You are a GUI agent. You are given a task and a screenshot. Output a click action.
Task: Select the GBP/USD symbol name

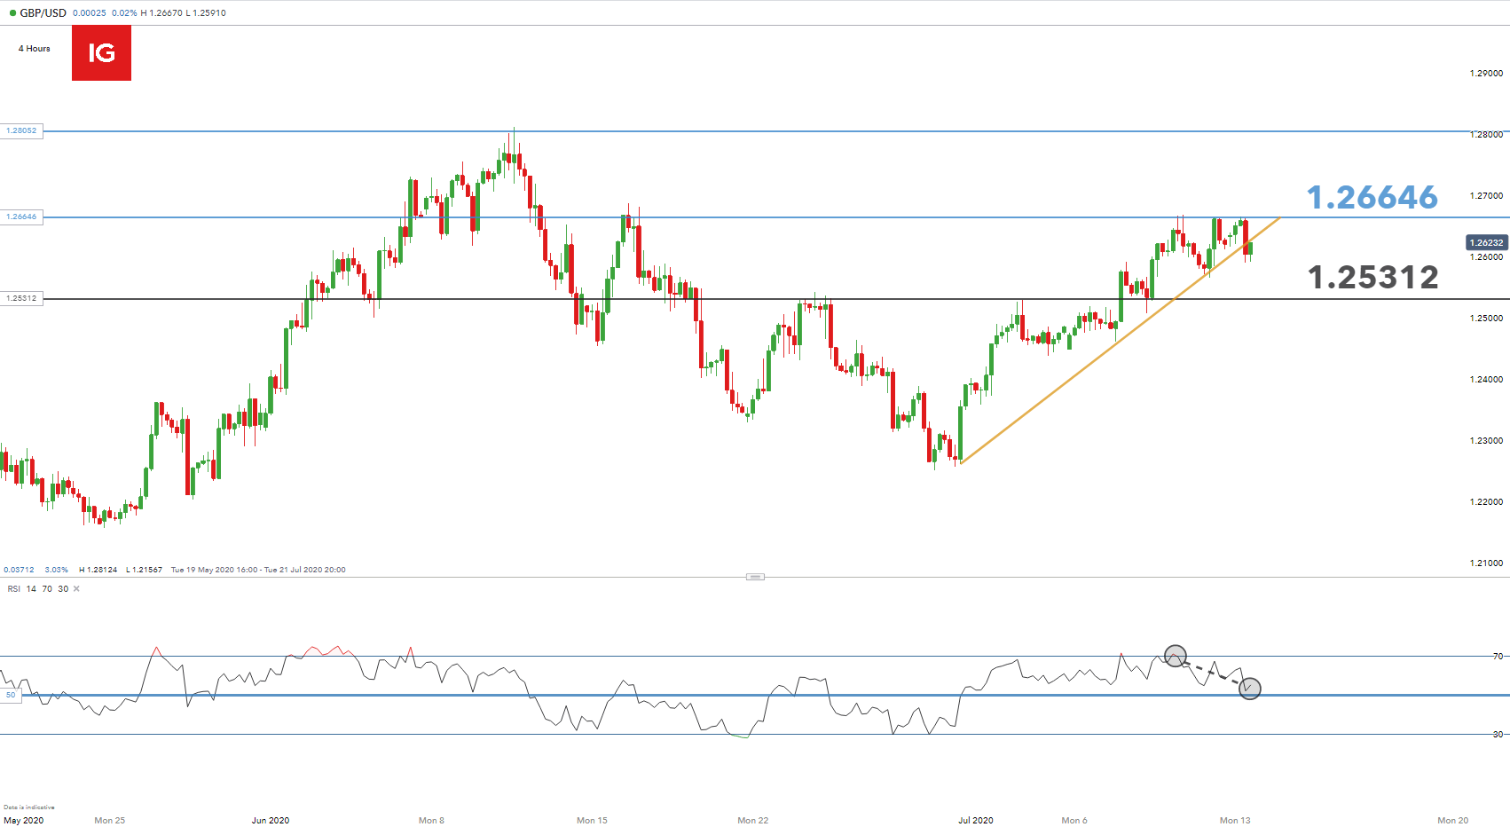(43, 13)
